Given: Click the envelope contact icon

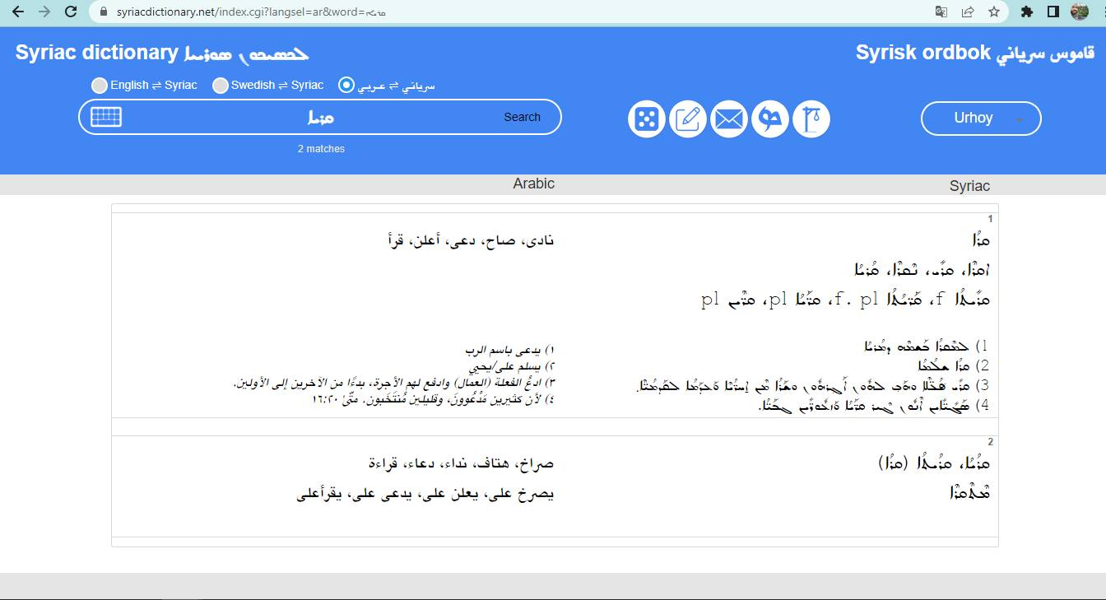Looking at the screenshot, I should pos(728,119).
